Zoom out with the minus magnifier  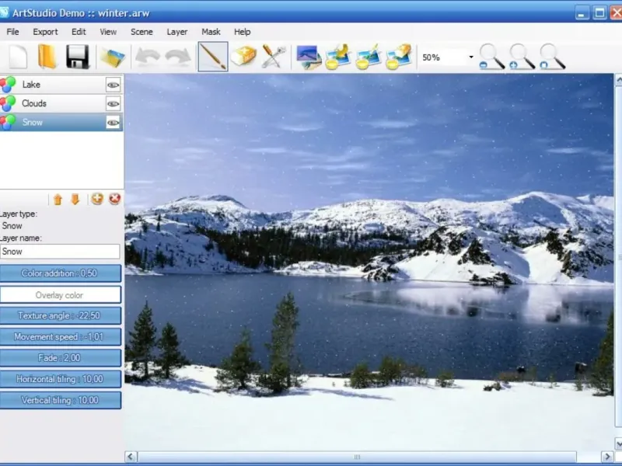point(492,57)
